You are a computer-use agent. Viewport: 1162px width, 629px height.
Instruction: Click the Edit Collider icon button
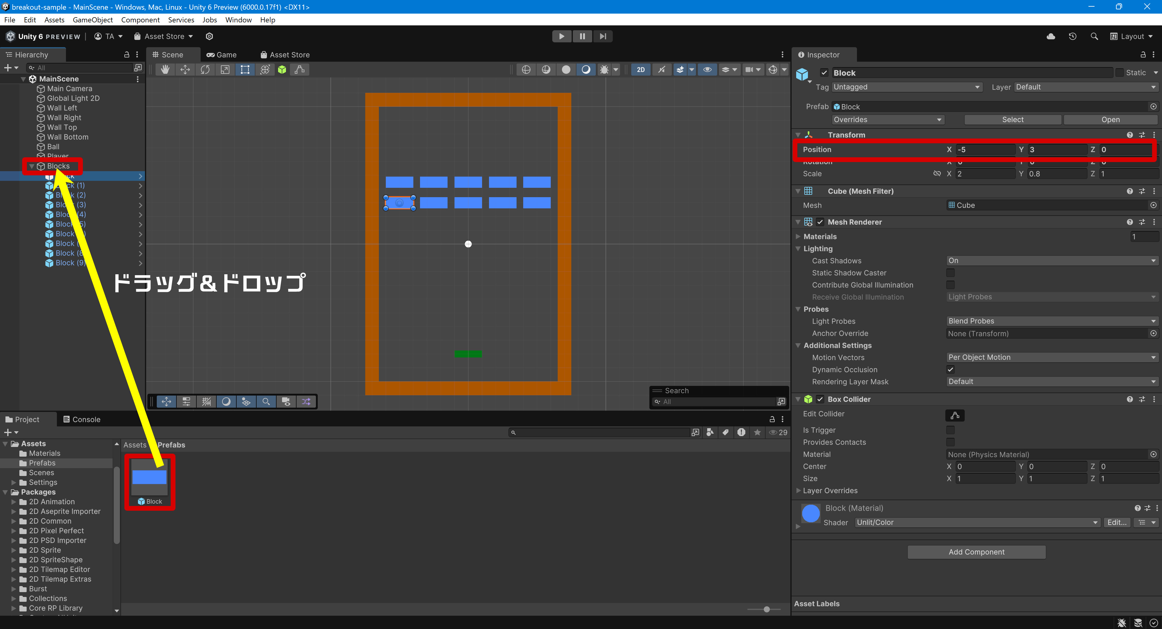coord(954,415)
